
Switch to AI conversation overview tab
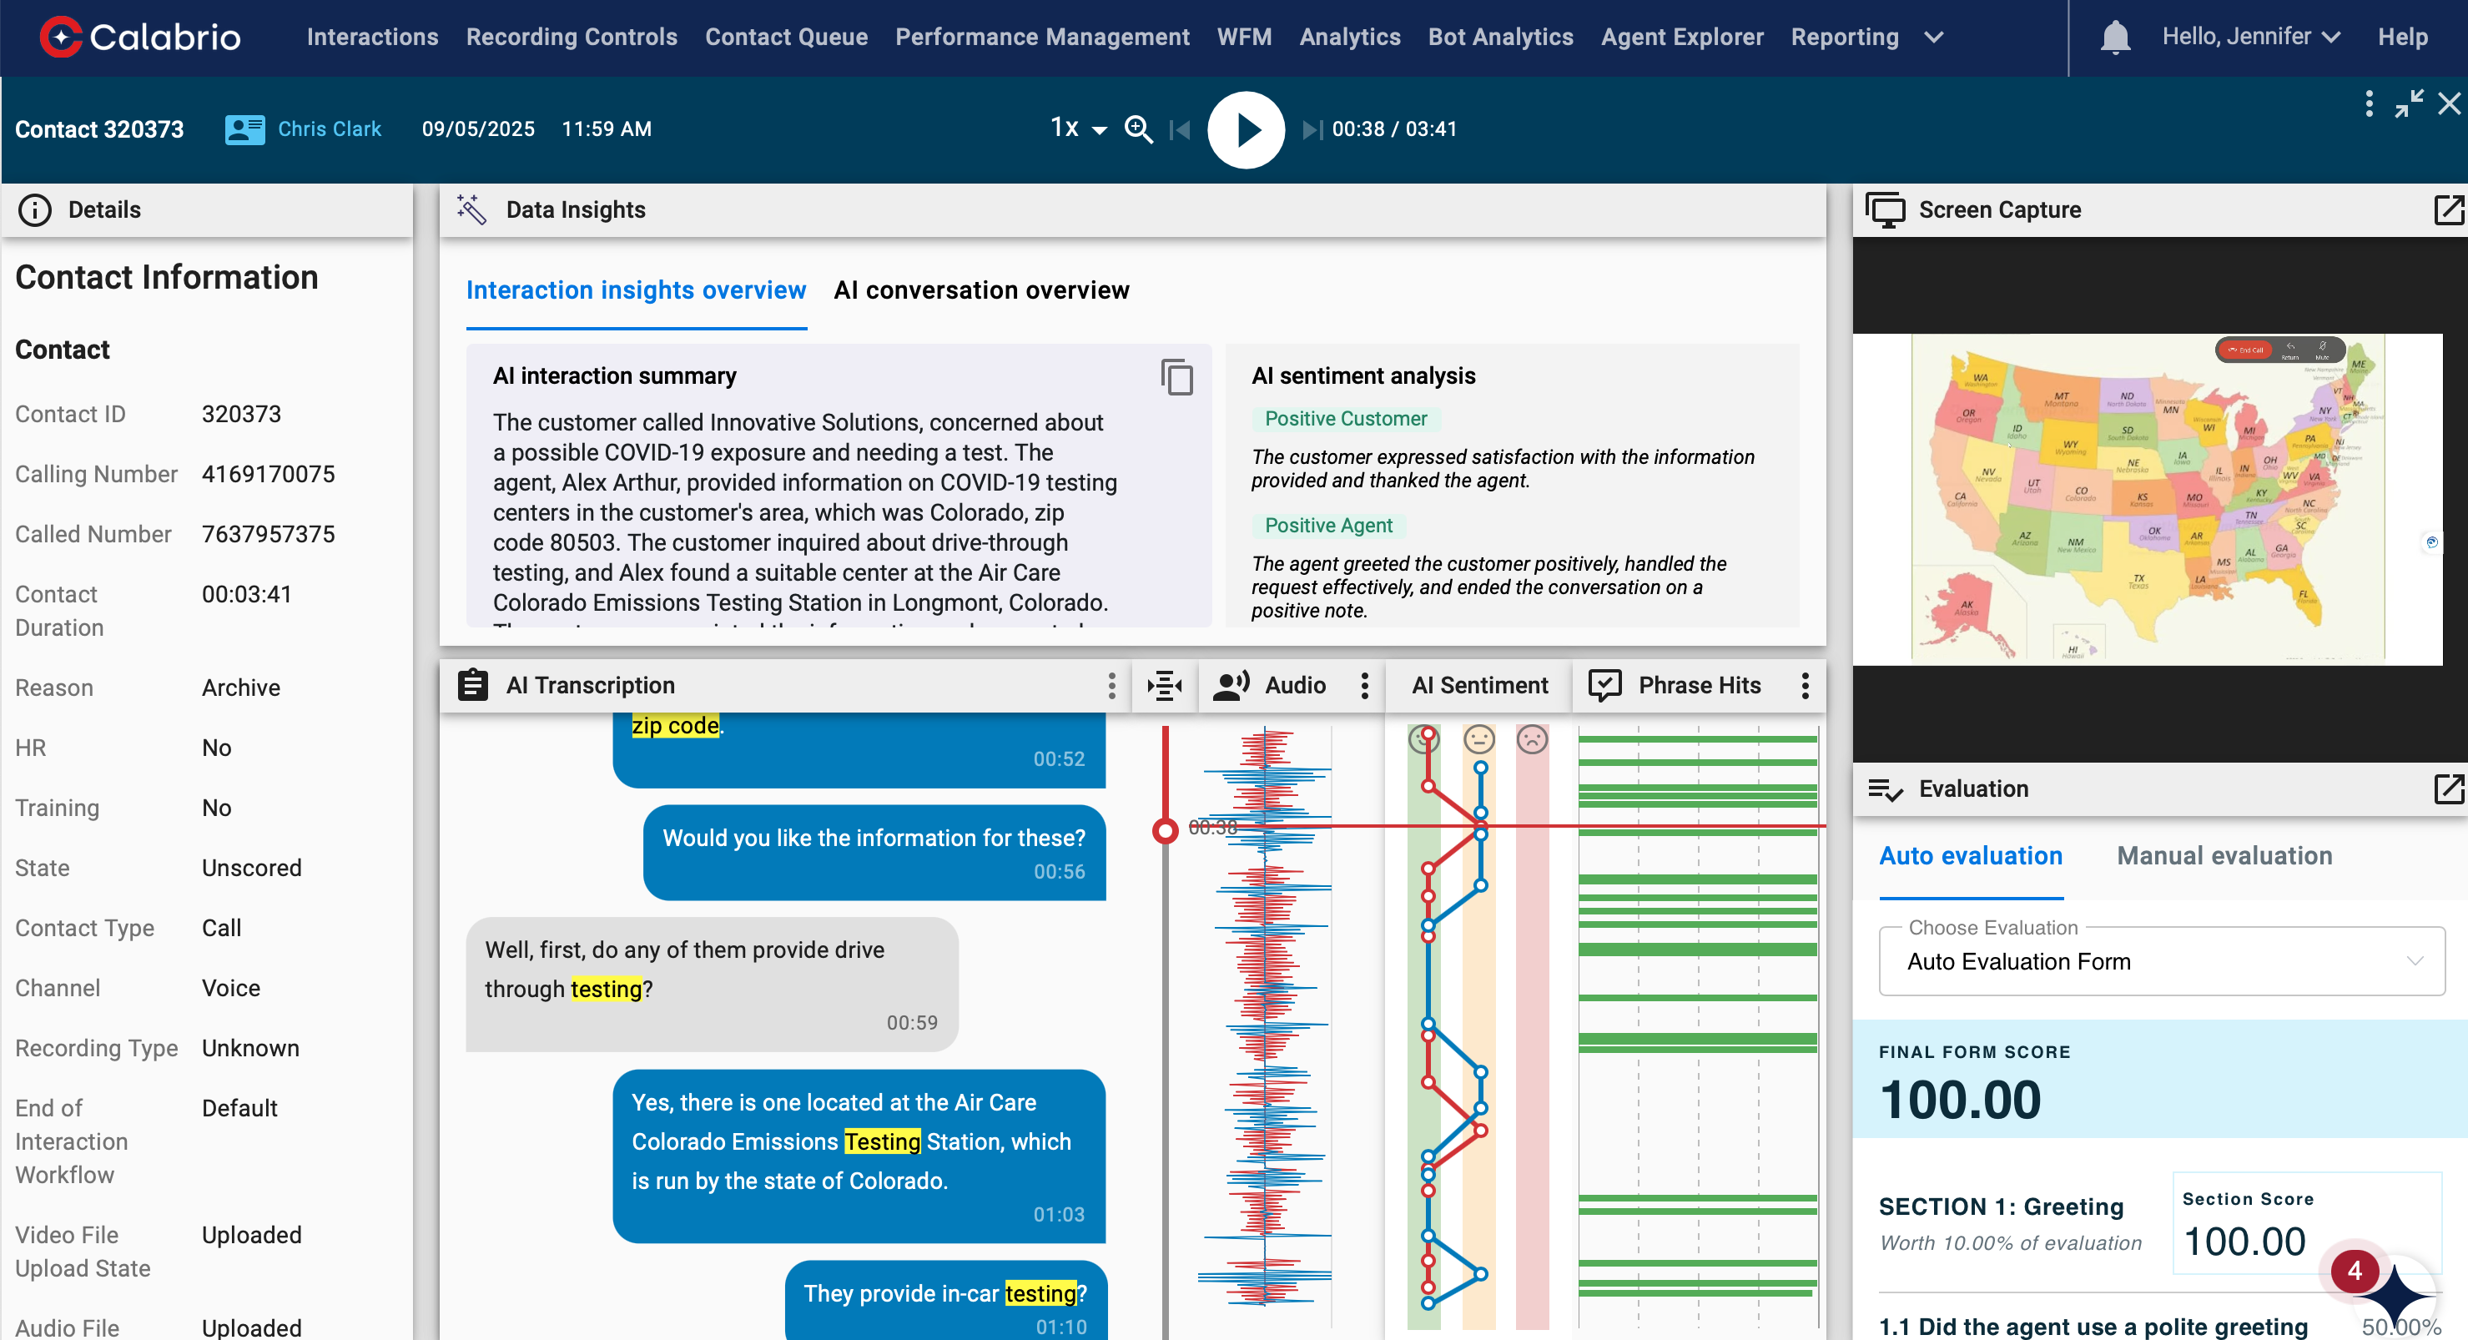tap(981, 290)
